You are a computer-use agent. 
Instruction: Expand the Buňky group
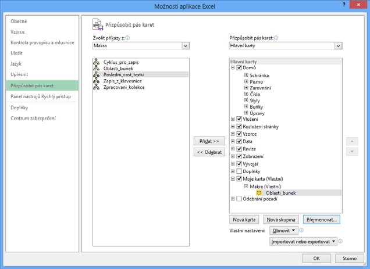click(x=246, y=106)
